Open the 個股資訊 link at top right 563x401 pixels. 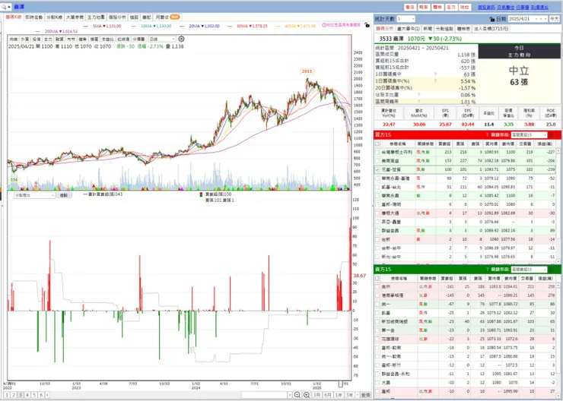click(485, 7)
